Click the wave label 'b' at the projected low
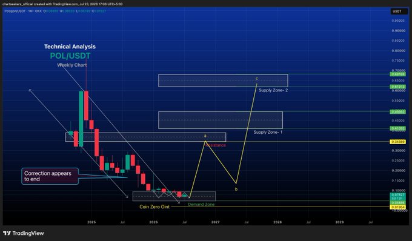 point(236,189)
